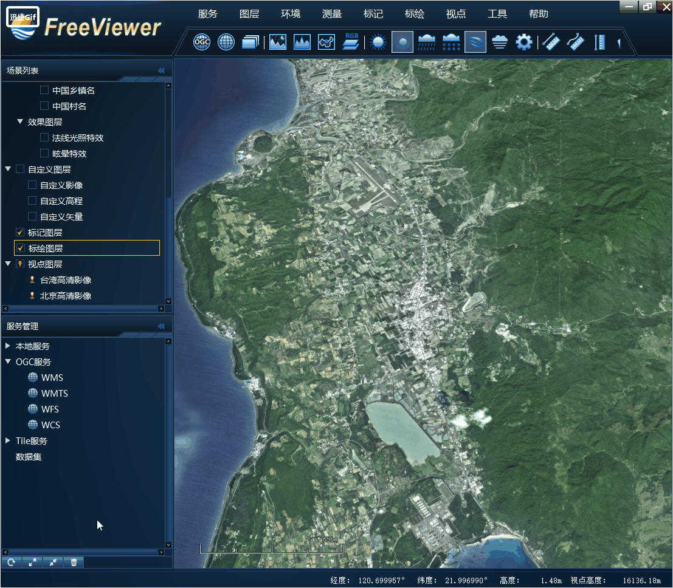
Task: Enable the 法线光照特效 checkbox
Action: (x=44, y=138)
